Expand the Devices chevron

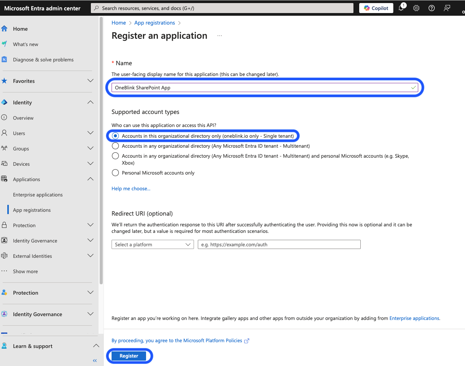(90, 164)
